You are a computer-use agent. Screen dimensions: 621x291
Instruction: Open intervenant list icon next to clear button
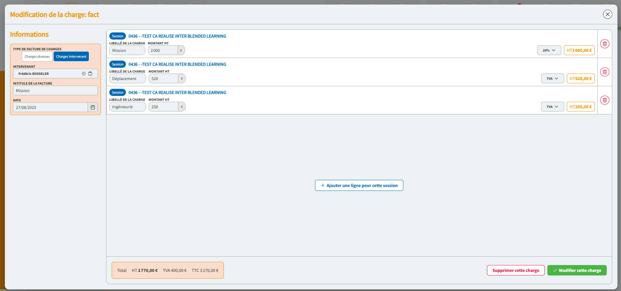click(91, 74)
